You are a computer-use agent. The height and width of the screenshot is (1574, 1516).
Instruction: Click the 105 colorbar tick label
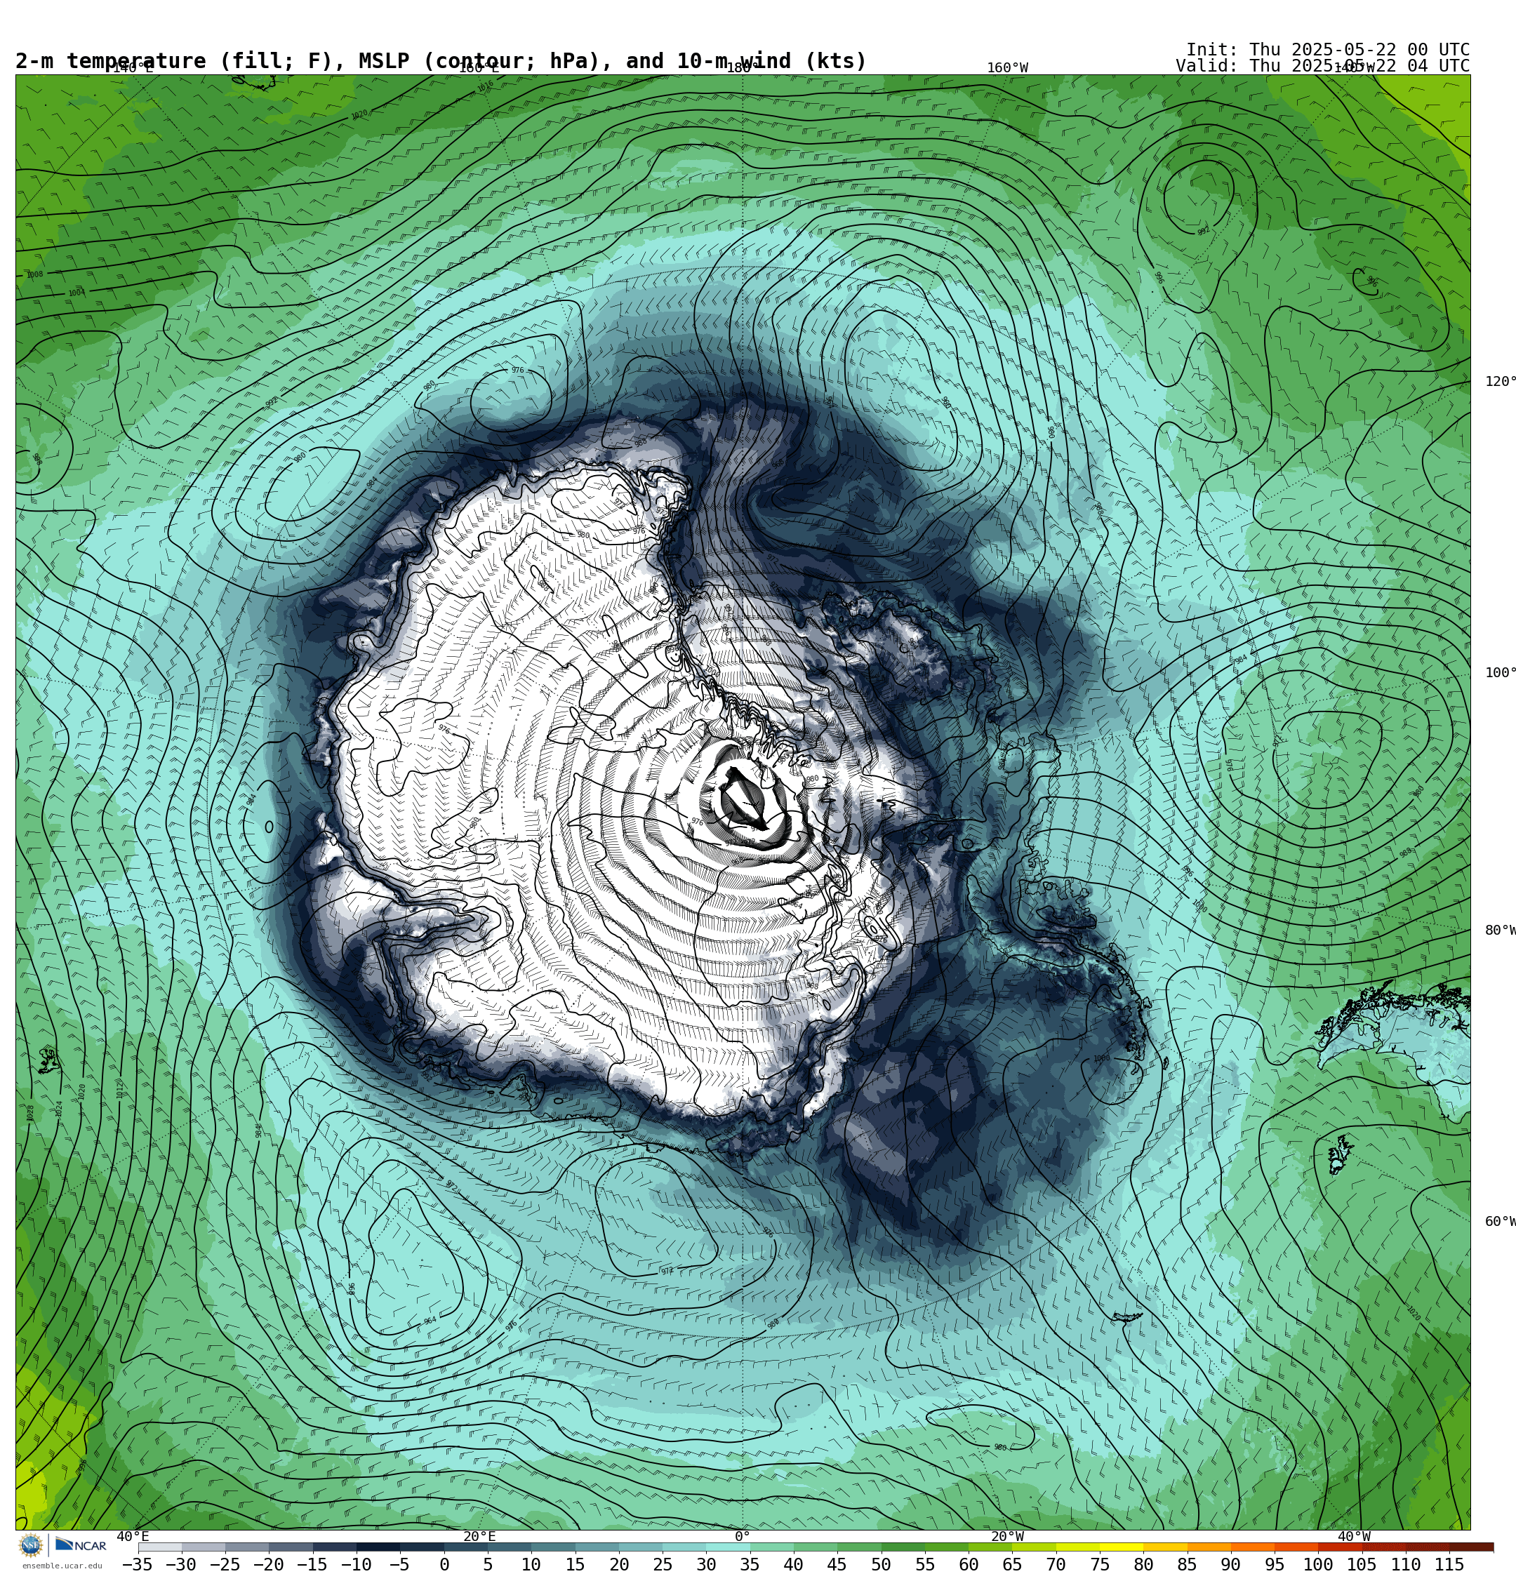(1362, 1564)
